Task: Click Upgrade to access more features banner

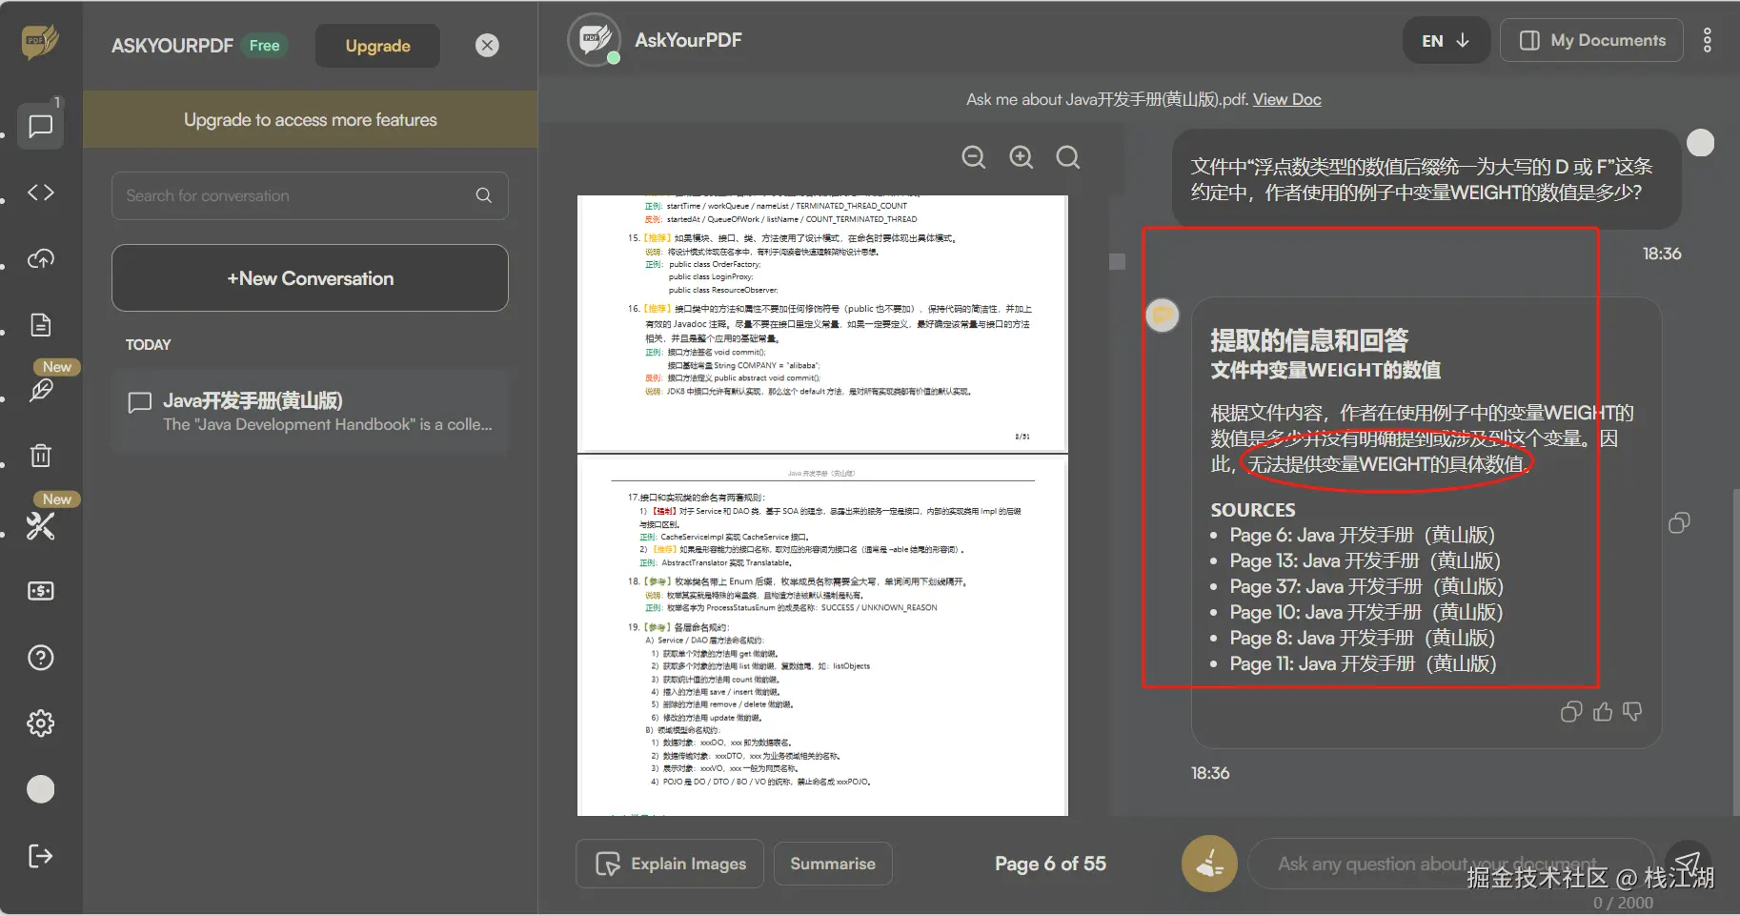Action: (311, 120)
